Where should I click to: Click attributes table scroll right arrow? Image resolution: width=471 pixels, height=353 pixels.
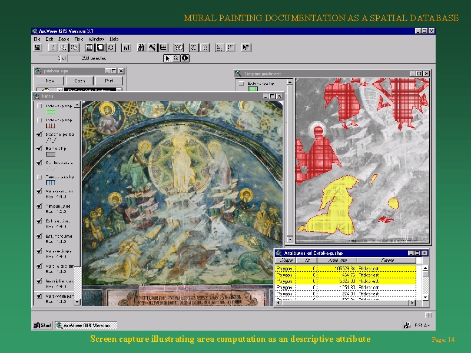click(413, 303)
